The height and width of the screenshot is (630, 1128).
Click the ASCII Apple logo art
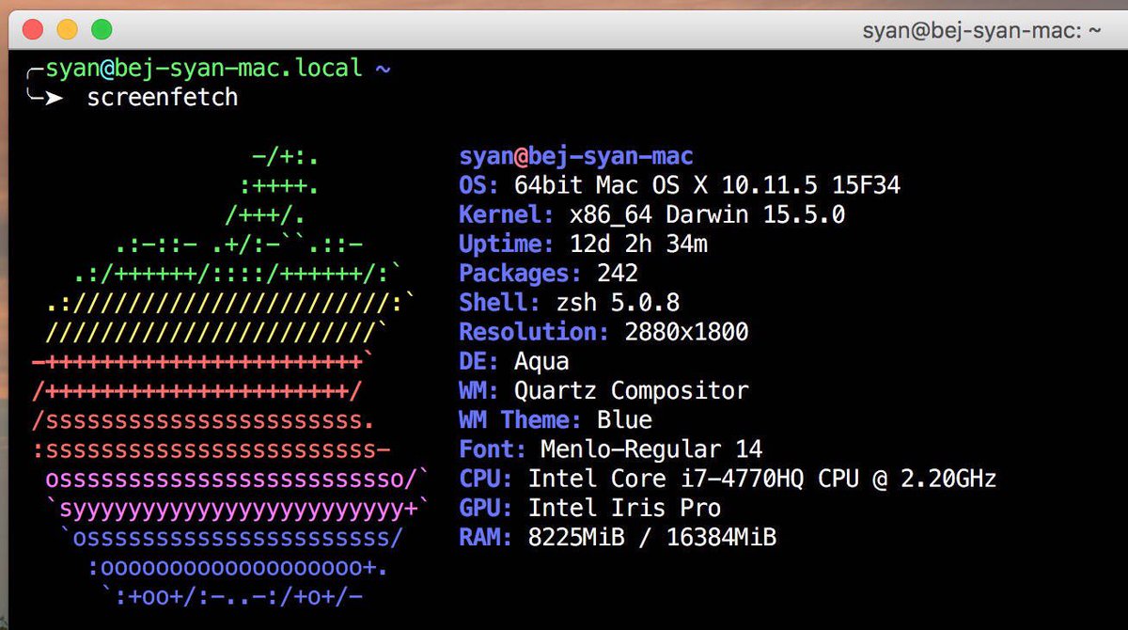[230, 376]
